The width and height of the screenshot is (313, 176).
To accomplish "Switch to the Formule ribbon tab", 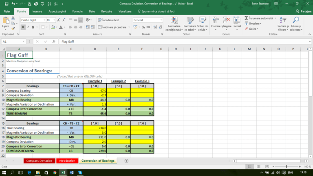I will 77,12.
